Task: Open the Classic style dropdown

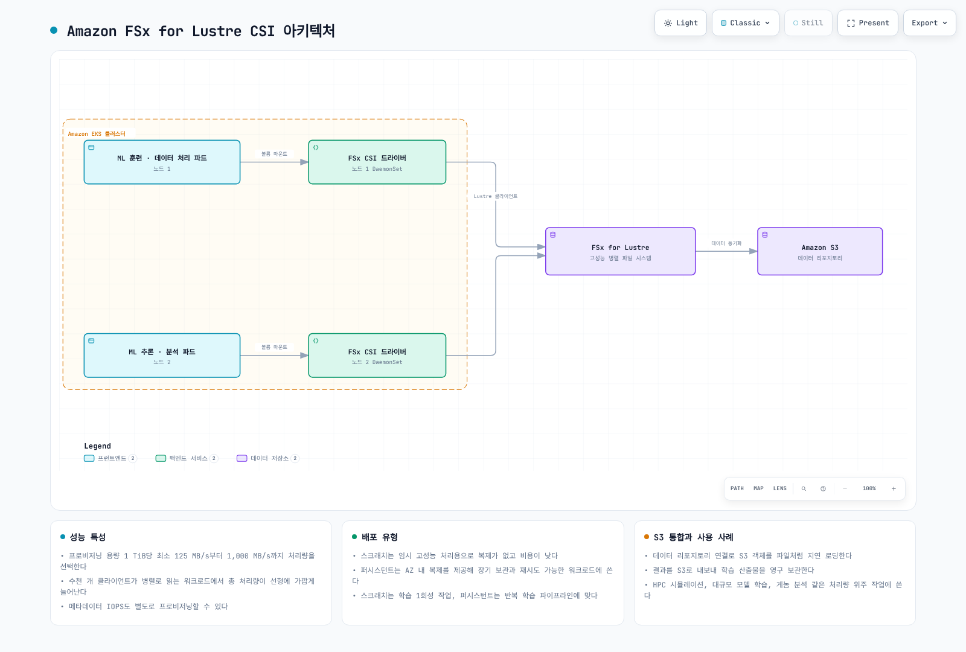Action: click(746, 23)
